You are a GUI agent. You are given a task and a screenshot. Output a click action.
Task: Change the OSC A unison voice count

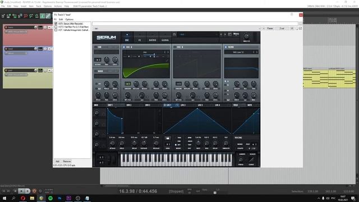127,84
